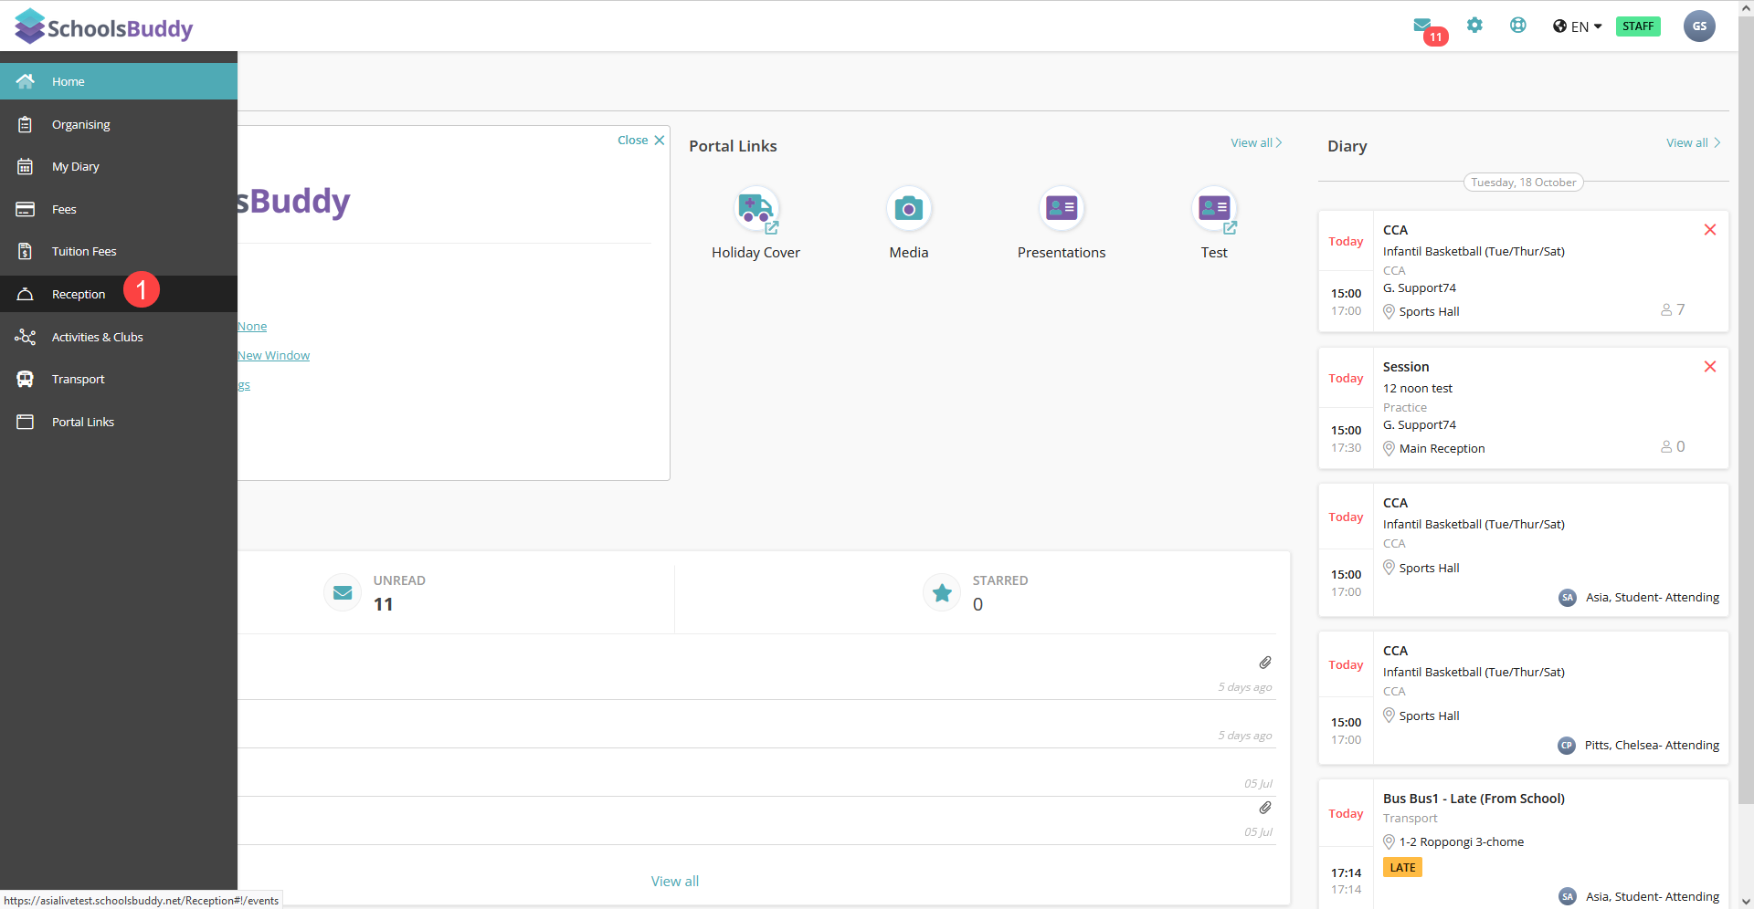Click the help lifebuoy icon
Image resolution: width=1754 pixels, height=909 pixels.
[x=1517, y=26]
